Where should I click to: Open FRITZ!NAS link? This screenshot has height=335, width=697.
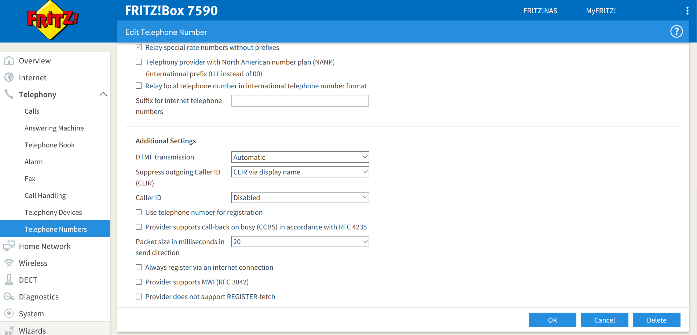pyautogui.click(x=540, y=11)
